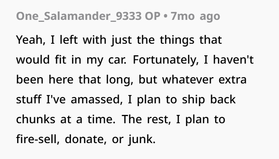Viewport: 279px width, 159px height.
Task: Click the word stuff in the comment
Action: point(29,99)
